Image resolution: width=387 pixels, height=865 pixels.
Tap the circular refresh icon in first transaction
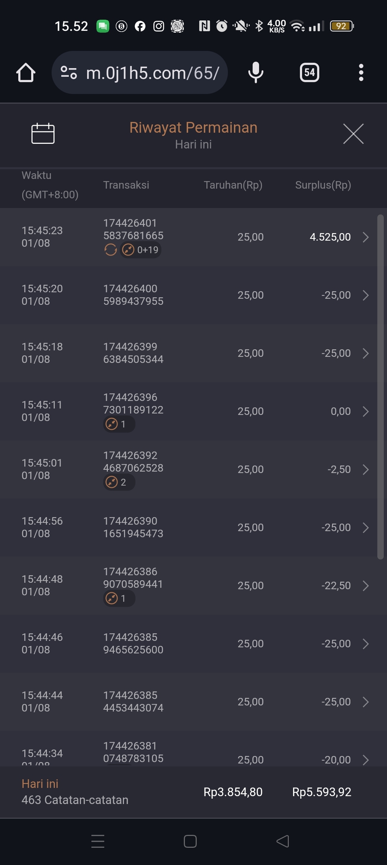point(110,250)
